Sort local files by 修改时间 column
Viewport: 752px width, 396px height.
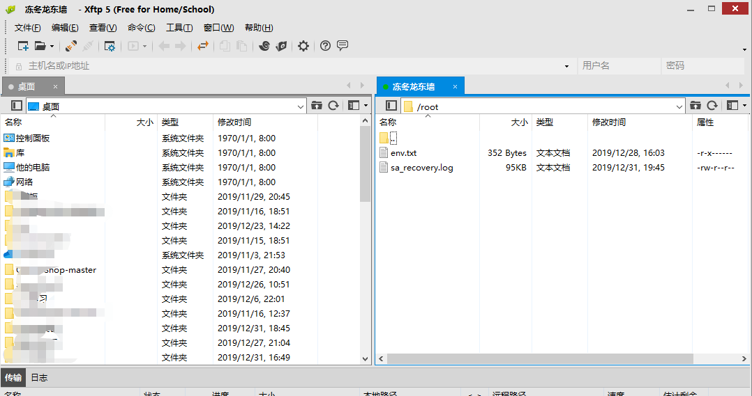coord(265,122)
